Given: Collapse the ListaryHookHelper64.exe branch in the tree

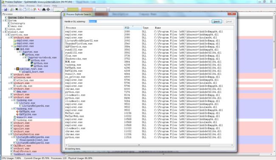Looking at the screenshot, I should click(x=12, y=137).
